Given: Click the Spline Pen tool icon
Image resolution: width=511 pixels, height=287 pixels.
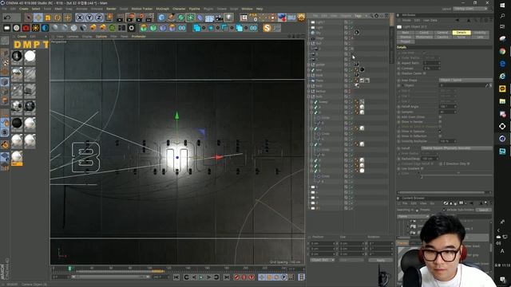Looking at the screenshot, I should (171, 18).
